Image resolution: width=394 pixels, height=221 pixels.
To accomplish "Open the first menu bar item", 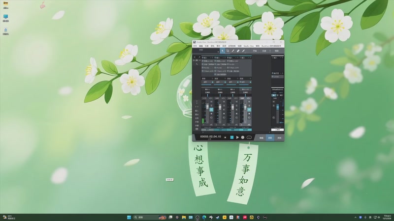I will tap(195, 46).
